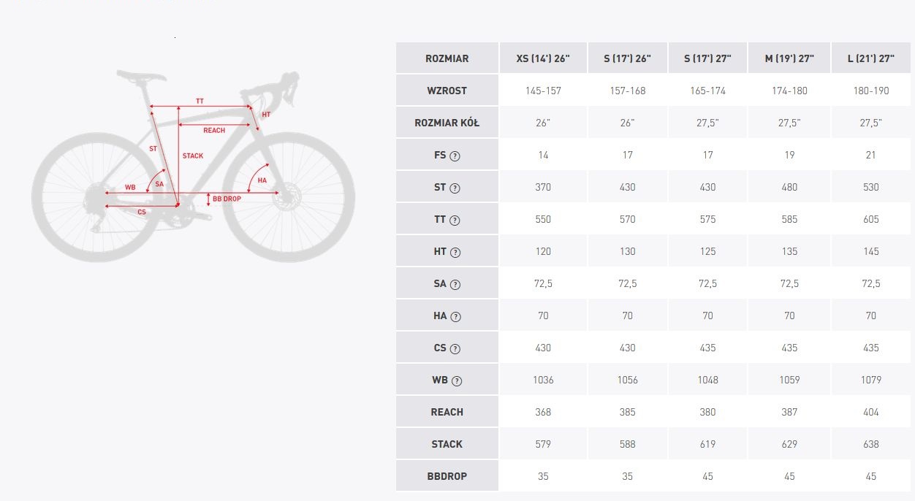Click the question mark beside SA

tap(456, 284)
